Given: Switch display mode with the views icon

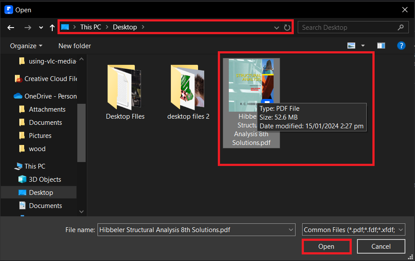Looking at the screenshot, I should 351,45.
